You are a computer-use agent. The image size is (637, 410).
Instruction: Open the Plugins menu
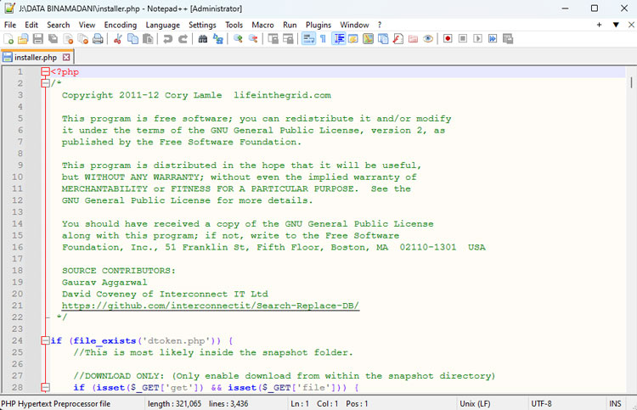(x=318, y=25)
